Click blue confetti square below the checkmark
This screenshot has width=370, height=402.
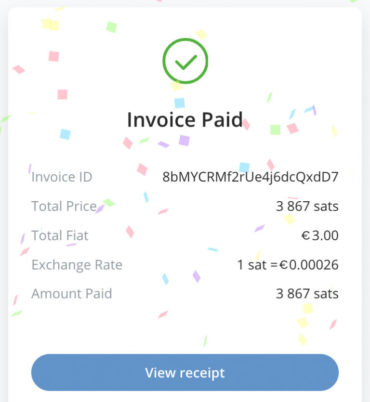pyautogui.click(x=179, y=103)
